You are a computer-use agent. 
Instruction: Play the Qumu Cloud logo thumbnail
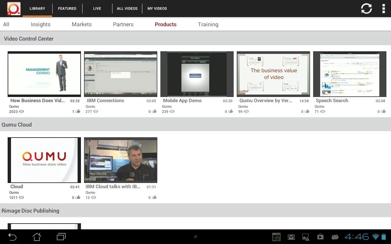[x=44, y=160]
